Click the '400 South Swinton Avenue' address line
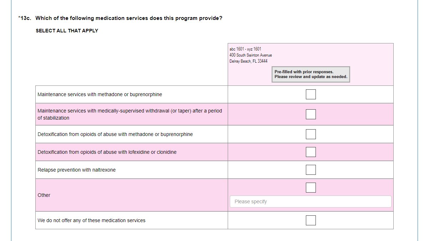This screenshot has height=241, width=434. pos(251,55)
